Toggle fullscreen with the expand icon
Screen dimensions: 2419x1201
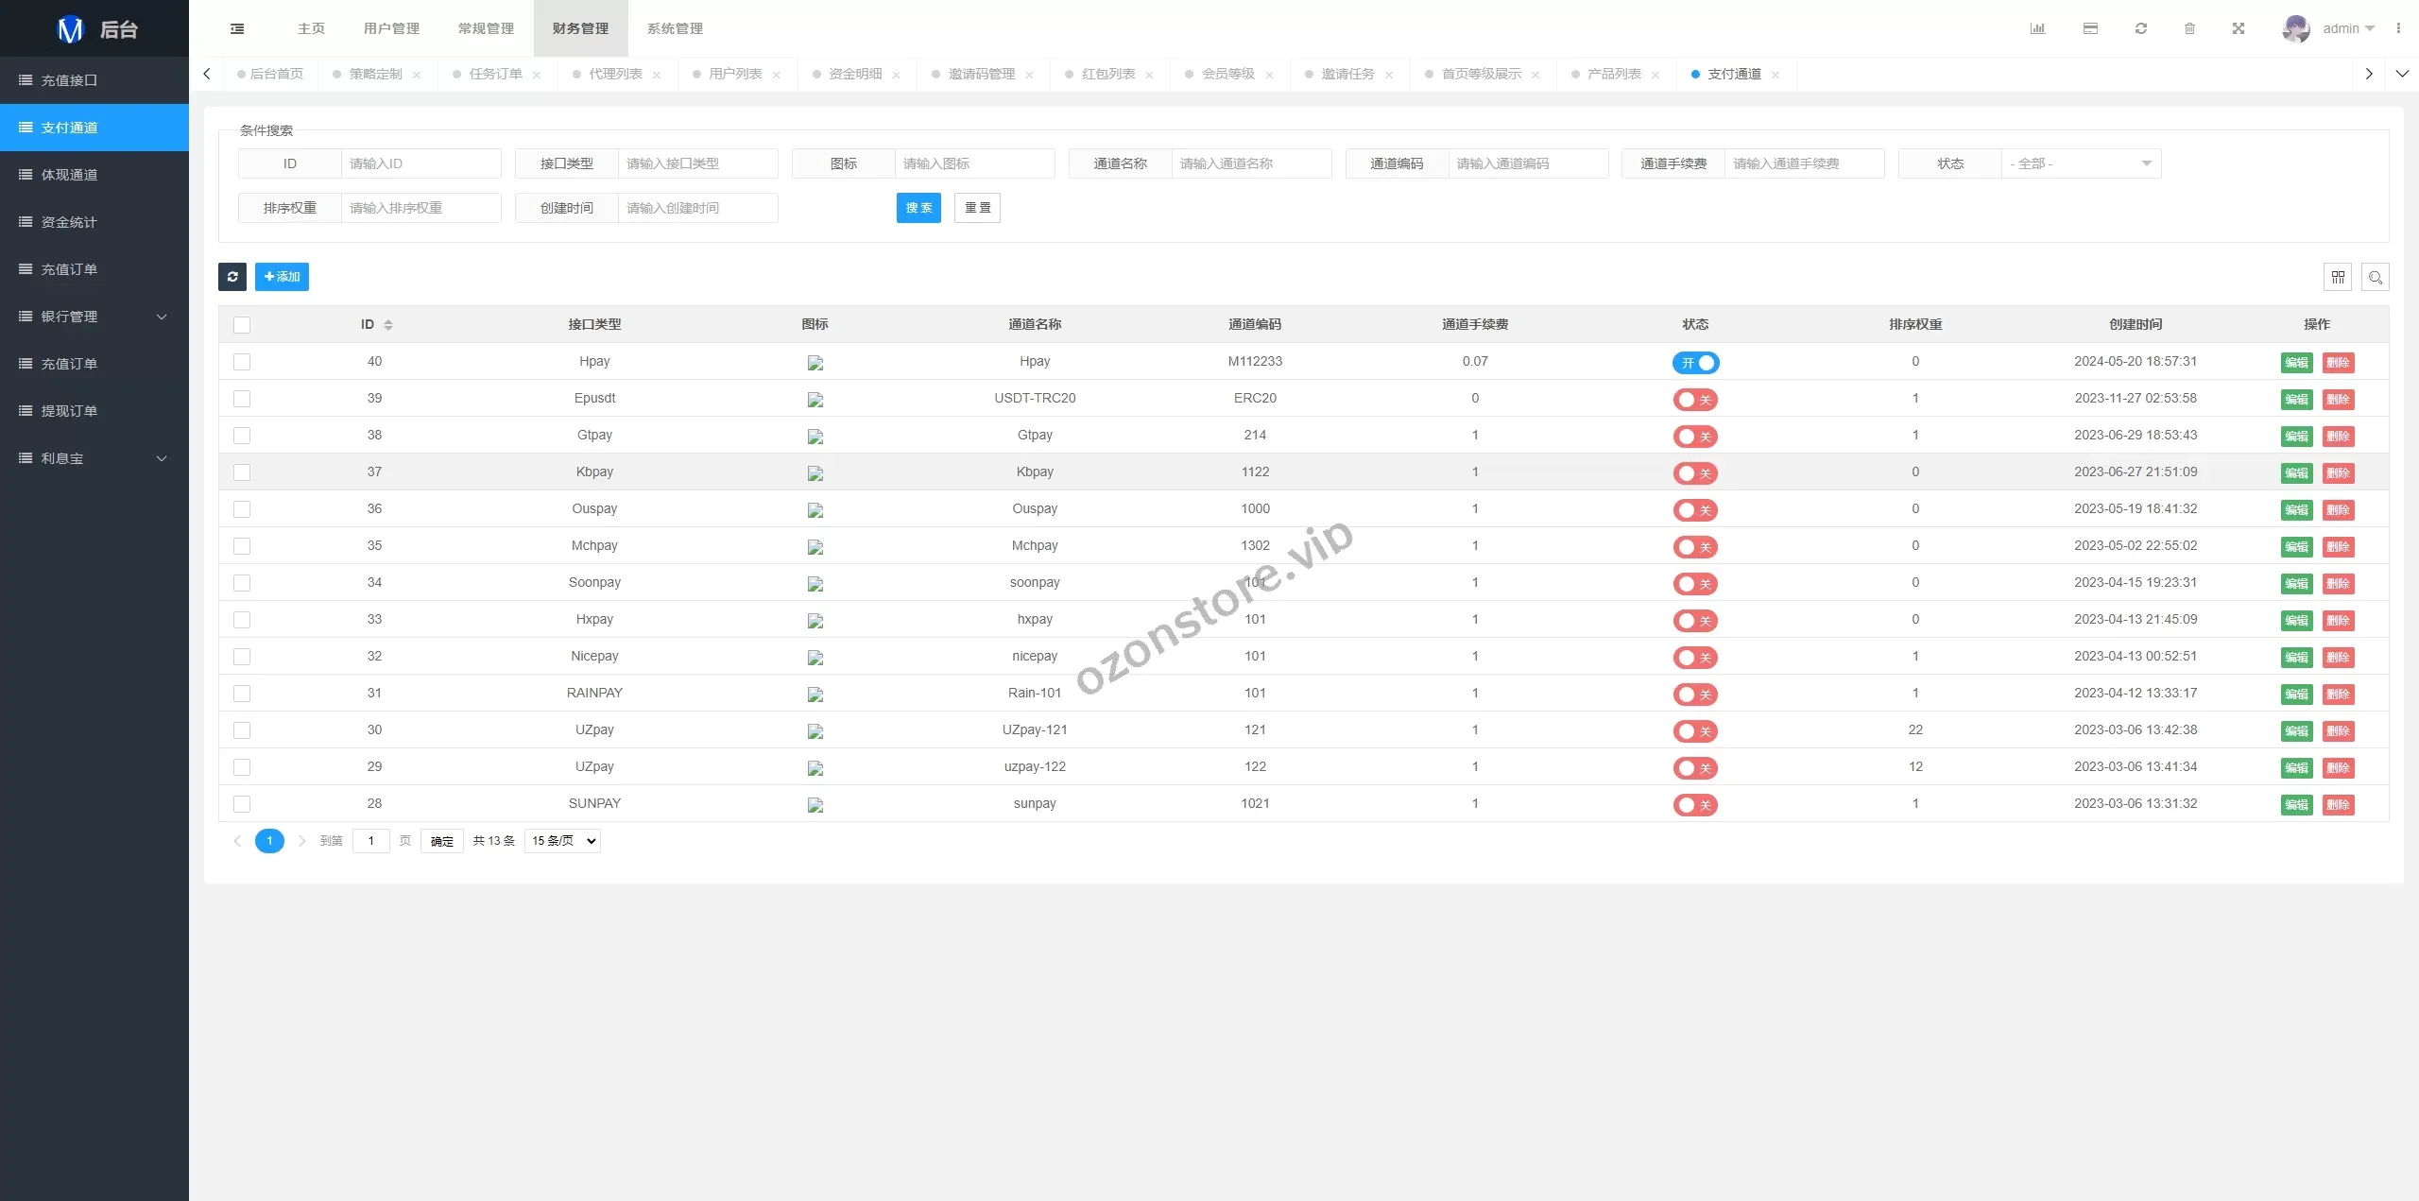tap(2239, 28)
